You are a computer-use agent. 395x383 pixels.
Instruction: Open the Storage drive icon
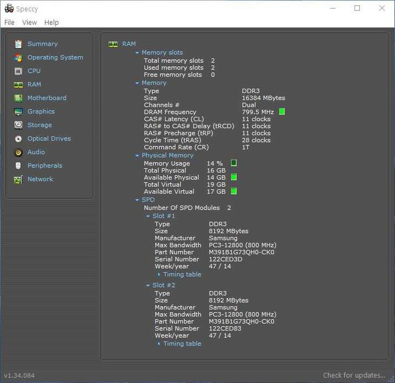coord(18,125)
